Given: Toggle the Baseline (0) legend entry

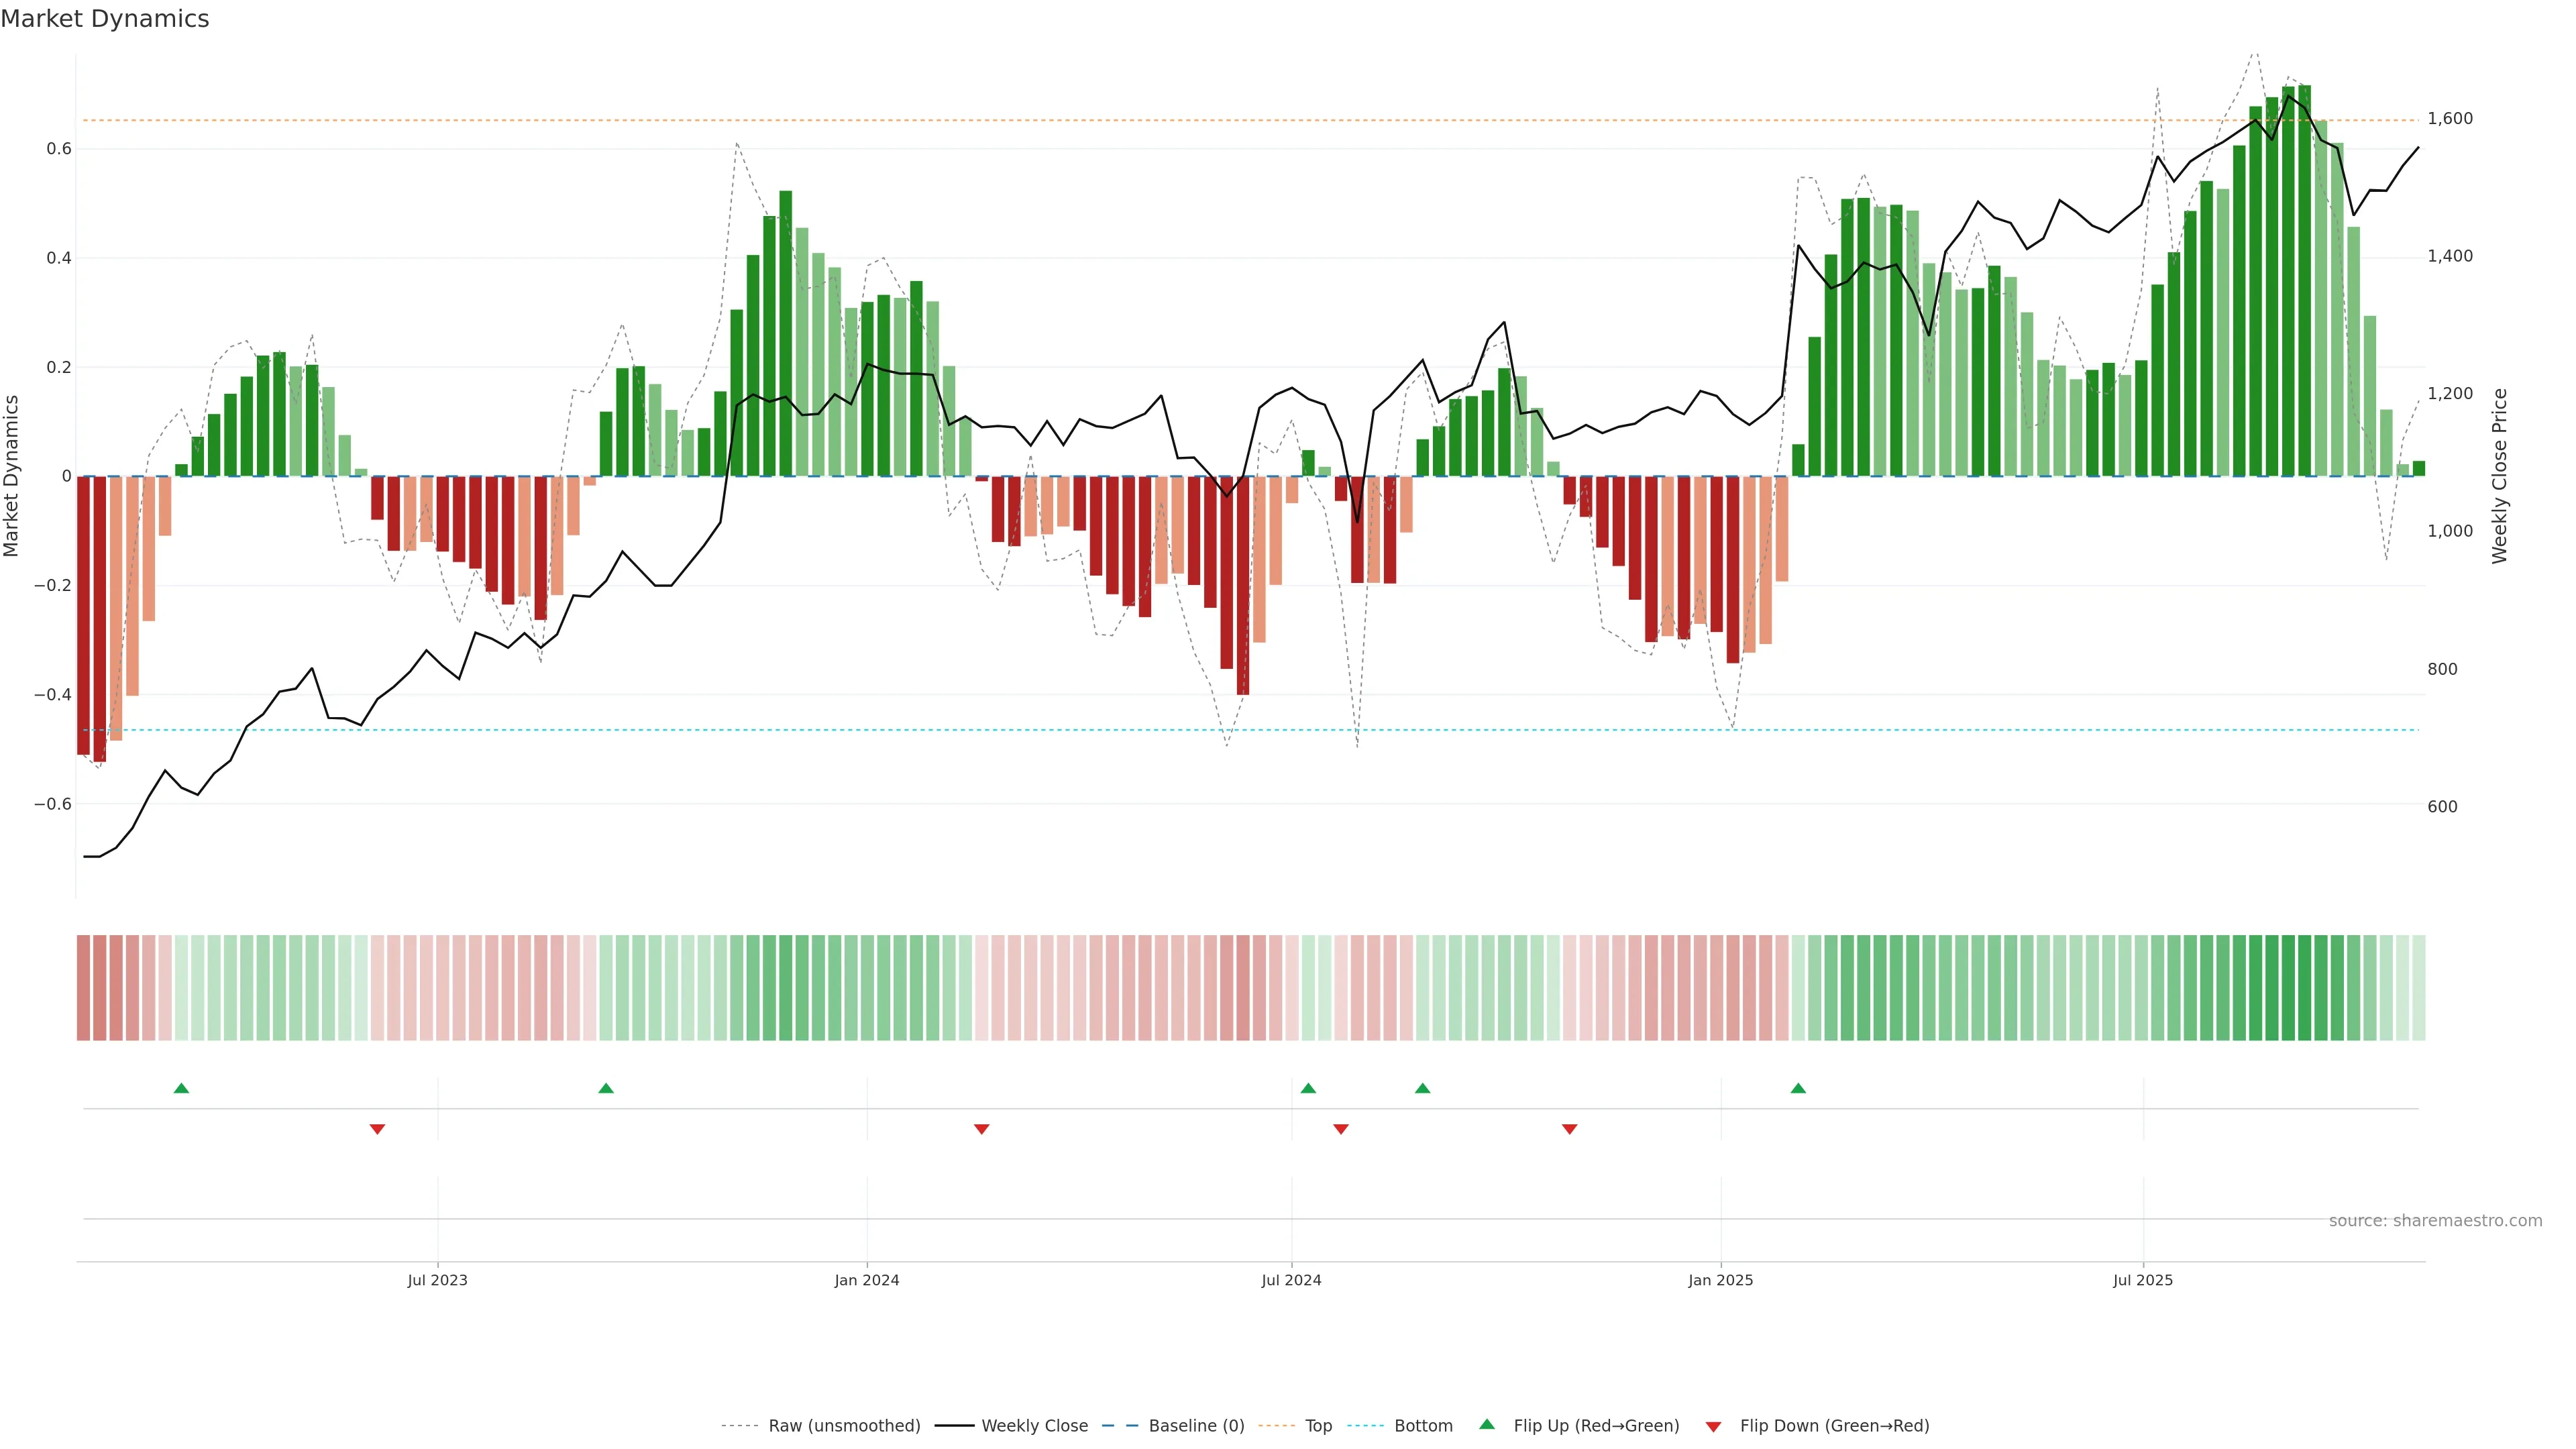Looking at the screenshot, I should (x=1196, y=1426).
